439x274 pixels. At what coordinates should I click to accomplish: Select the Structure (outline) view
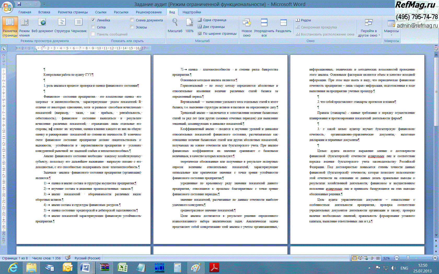[x=62, y=26]
